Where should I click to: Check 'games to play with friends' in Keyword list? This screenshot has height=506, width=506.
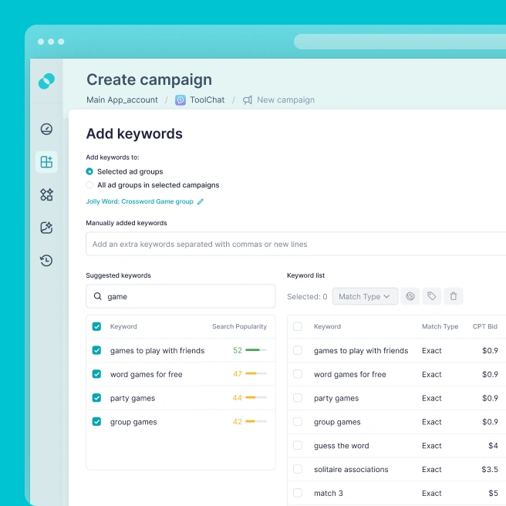(298, 350)
